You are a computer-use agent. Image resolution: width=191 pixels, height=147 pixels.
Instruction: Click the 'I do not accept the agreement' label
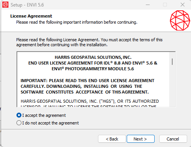click(51, 123)
